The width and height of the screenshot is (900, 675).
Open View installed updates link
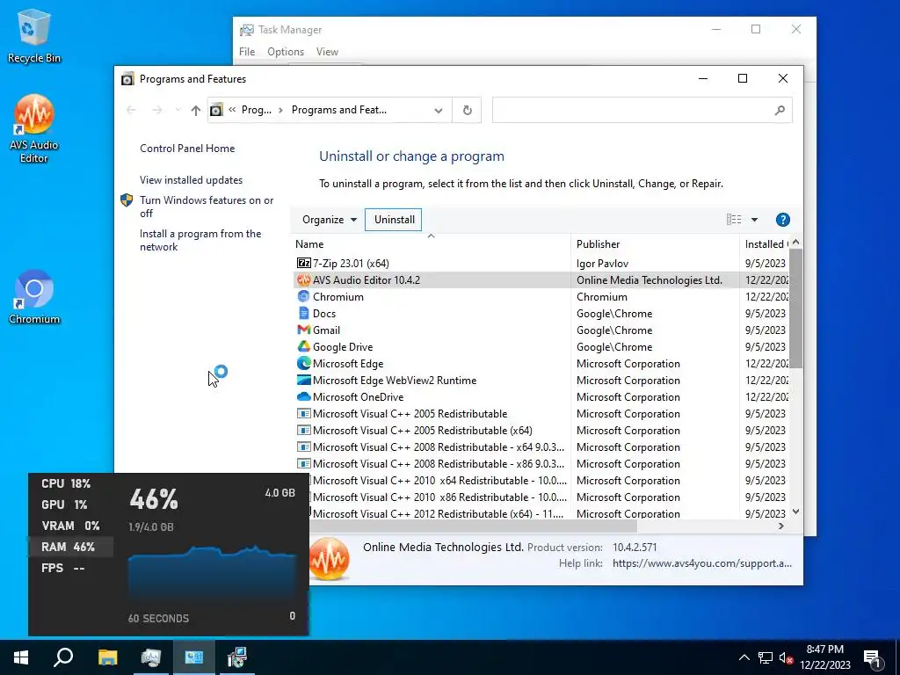pos(191,180)
